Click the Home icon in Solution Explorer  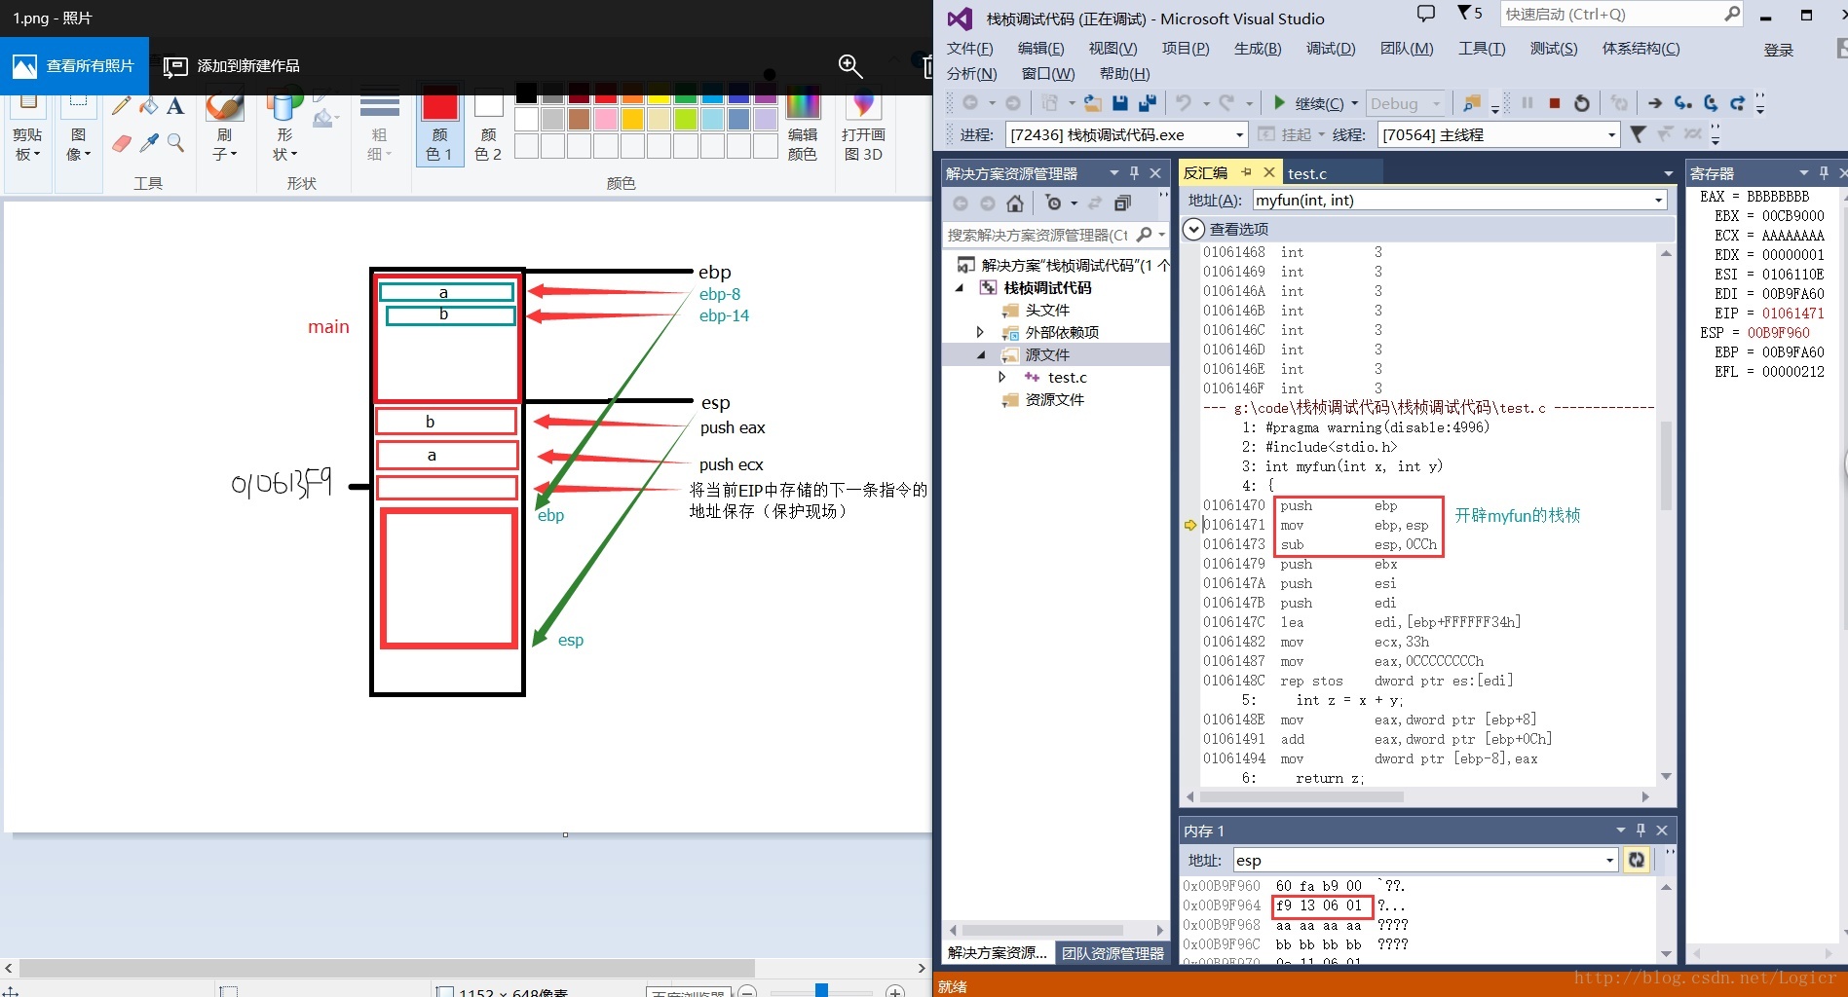(x=1015, y=203)
